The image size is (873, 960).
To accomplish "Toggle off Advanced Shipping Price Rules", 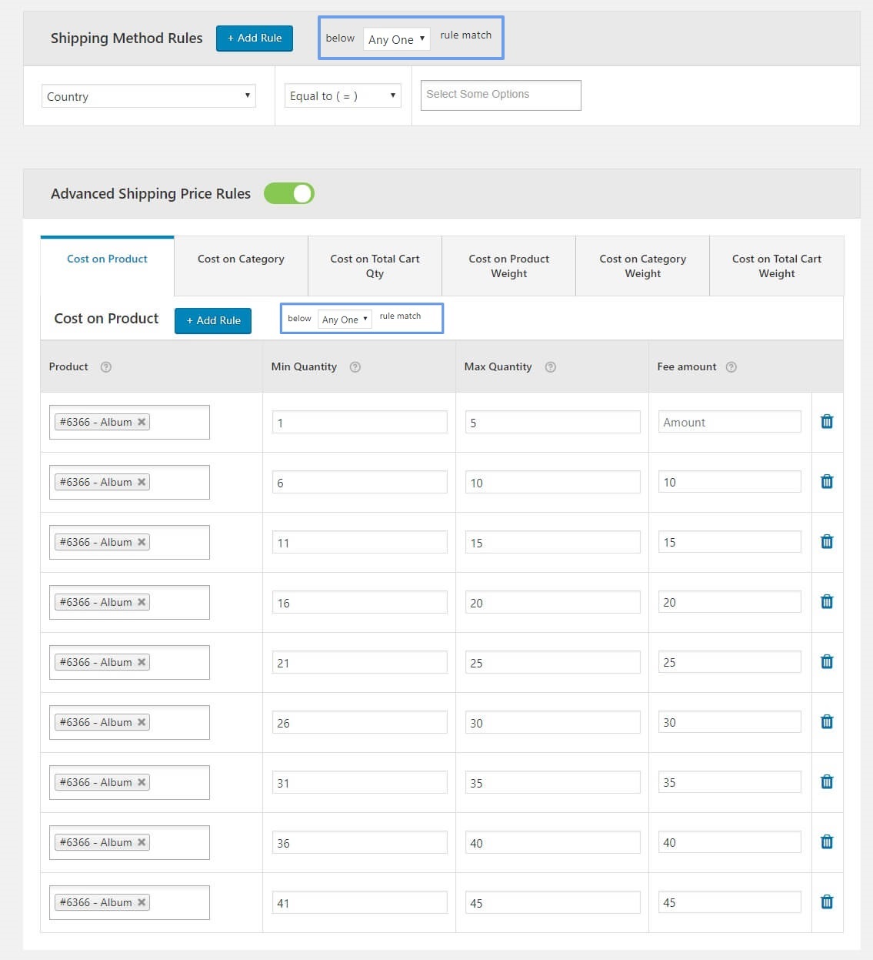I will click(289, 193).
